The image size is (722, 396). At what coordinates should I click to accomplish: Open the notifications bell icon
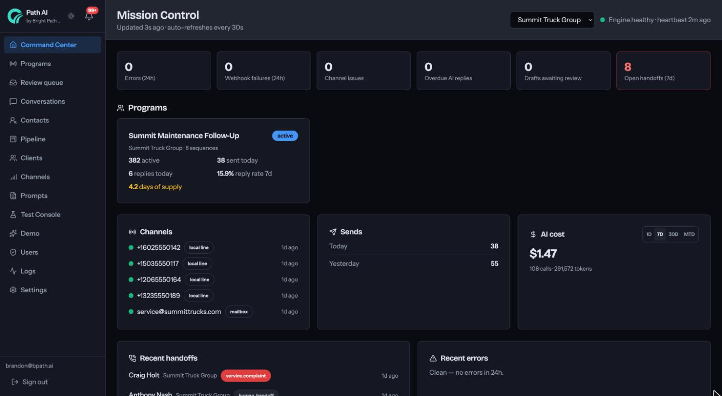[89, 16]
